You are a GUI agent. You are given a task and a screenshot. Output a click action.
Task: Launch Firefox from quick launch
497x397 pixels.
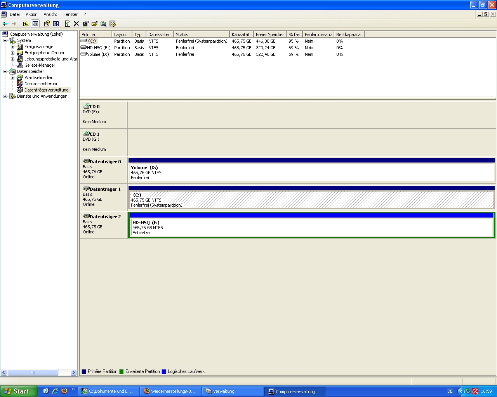(x=64, y=391)
